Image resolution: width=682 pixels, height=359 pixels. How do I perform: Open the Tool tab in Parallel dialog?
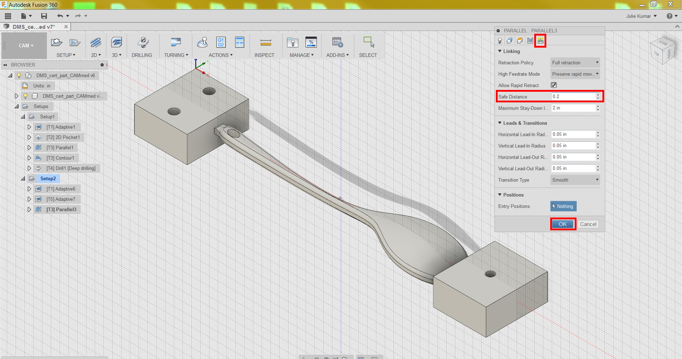point(500,41)
